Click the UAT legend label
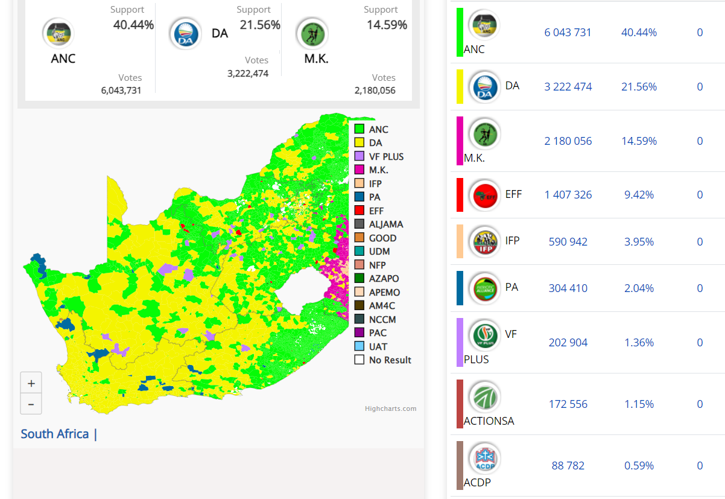Screen dimensions: 725x499 point(378,346)
